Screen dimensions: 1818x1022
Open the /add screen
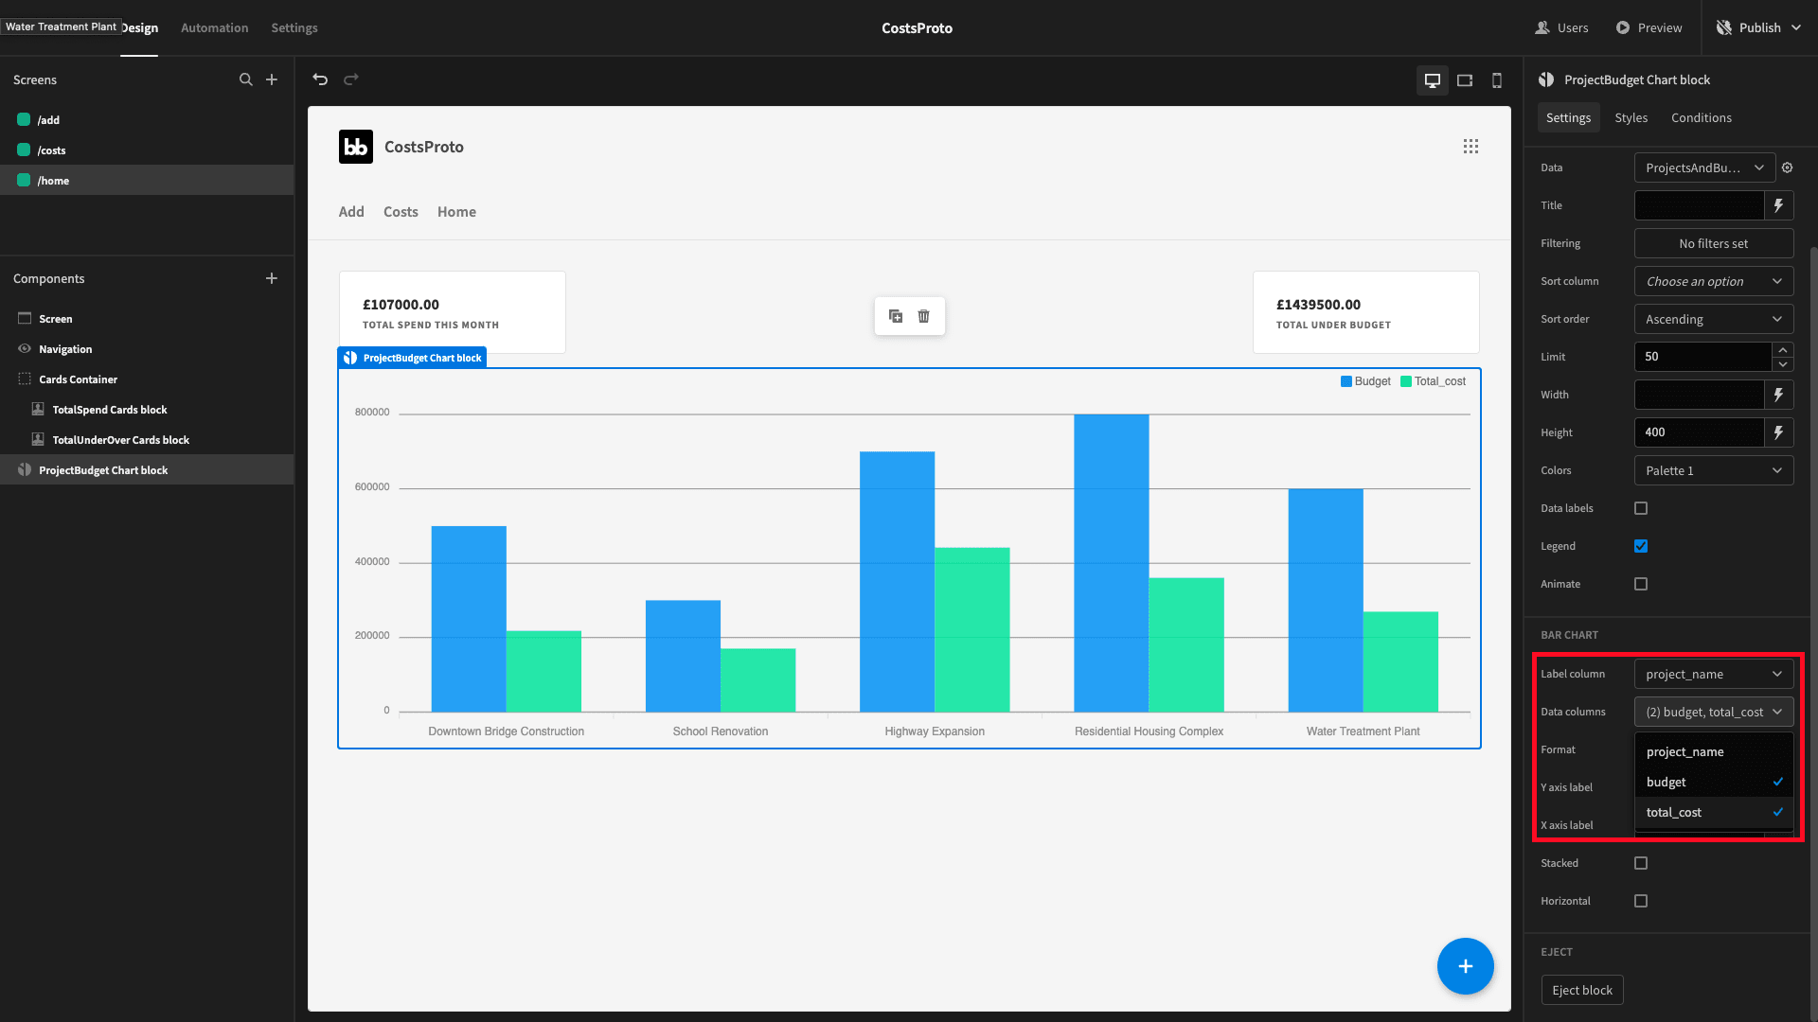coord(147,120)
